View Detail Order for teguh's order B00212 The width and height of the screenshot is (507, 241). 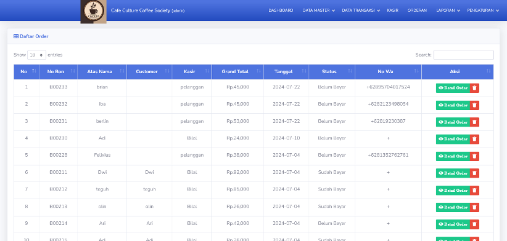[x=453, y=191]
